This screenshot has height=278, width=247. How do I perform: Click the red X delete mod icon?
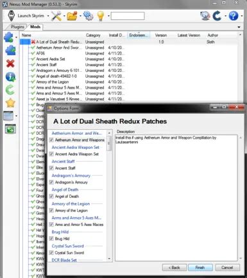(x=10, y=64)
